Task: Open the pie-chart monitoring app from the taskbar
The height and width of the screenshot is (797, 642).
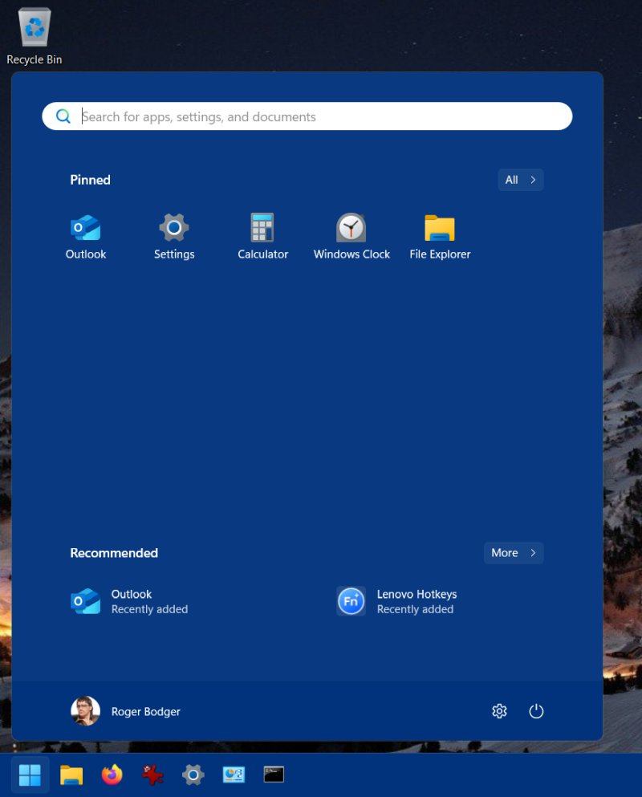Action: [233, 775]
